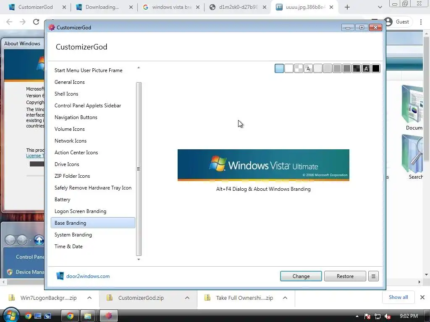The height and width of the screenshot is (322, 430).
Task: Open Safely Remove Hardware Tray Icon section
Action: click(x=93, y=188)
